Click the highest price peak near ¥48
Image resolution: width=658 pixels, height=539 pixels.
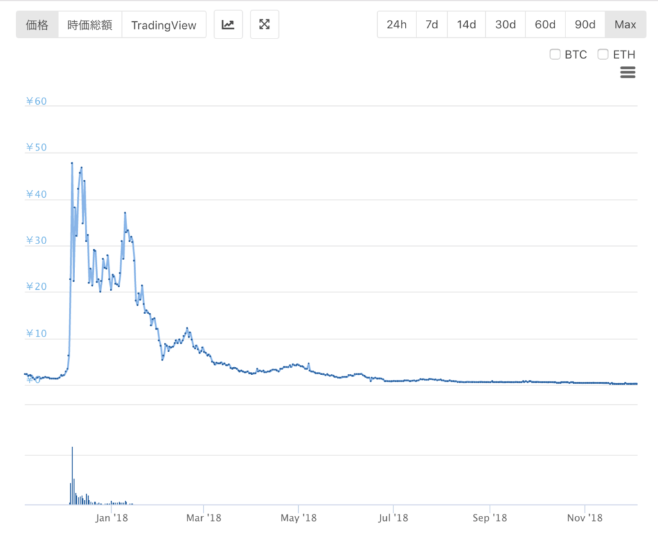click(72, 163)
